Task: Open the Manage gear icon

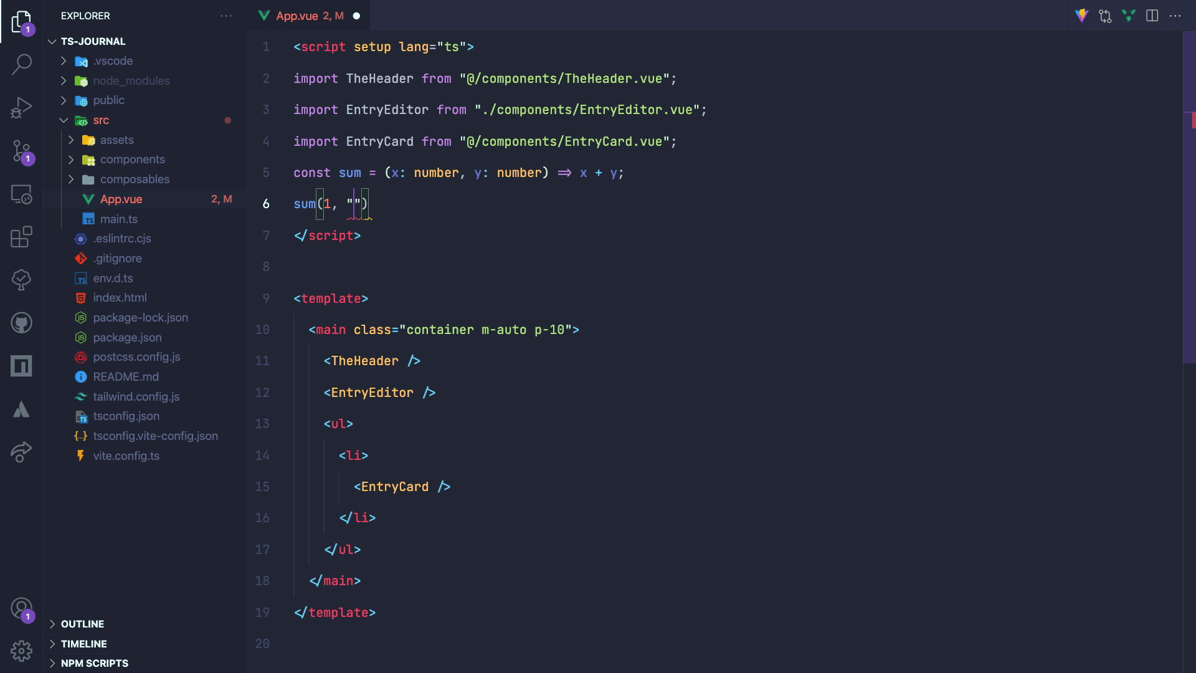Action: pos(21,651)
